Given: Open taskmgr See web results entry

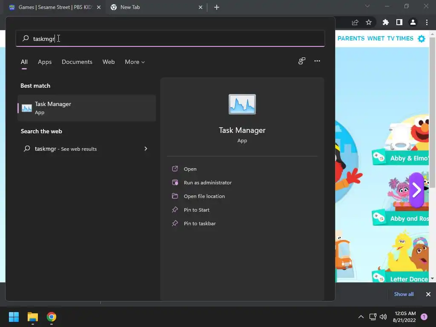Looking at the screenshot, I should pyautogui.click(x=86, y=149).
